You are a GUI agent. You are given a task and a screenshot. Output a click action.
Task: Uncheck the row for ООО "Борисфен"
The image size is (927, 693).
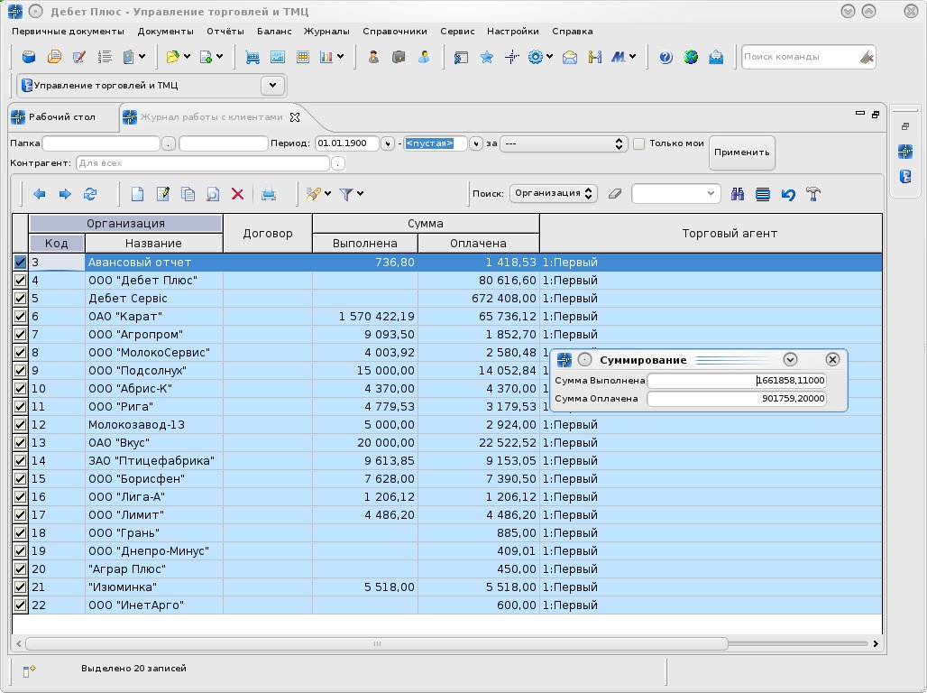click(x=20, y=479)
